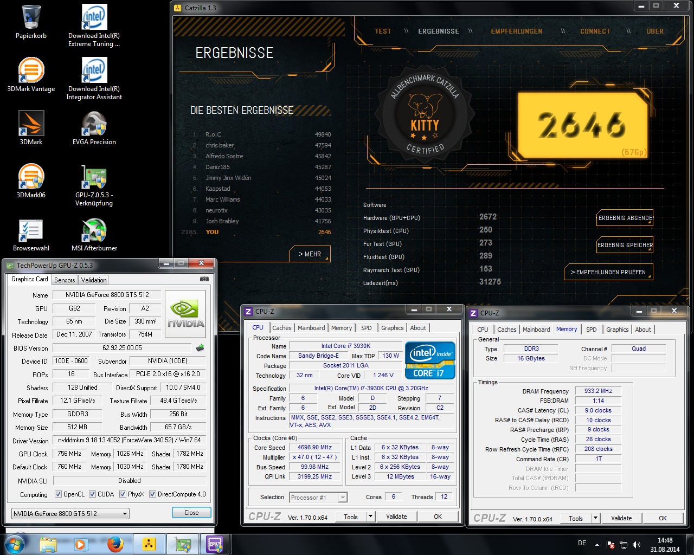The height and width of the screenshot is (555, 694).
Task: Open the TEST tab in Catzilla
Action: pyautogui.click(x=383, y=31)
